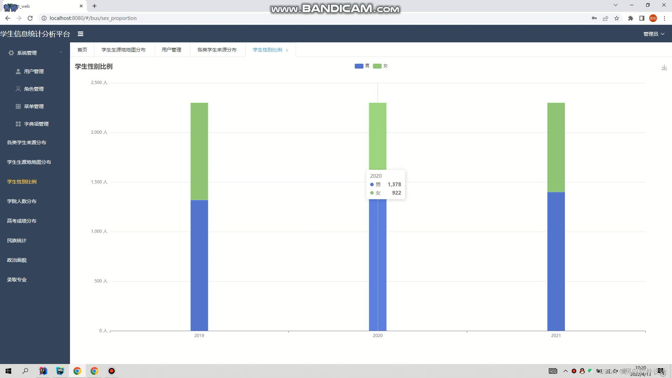Click the blue 男 segment of 2021 bar
This screenshot has width=672, height=378.
[556, 261]
